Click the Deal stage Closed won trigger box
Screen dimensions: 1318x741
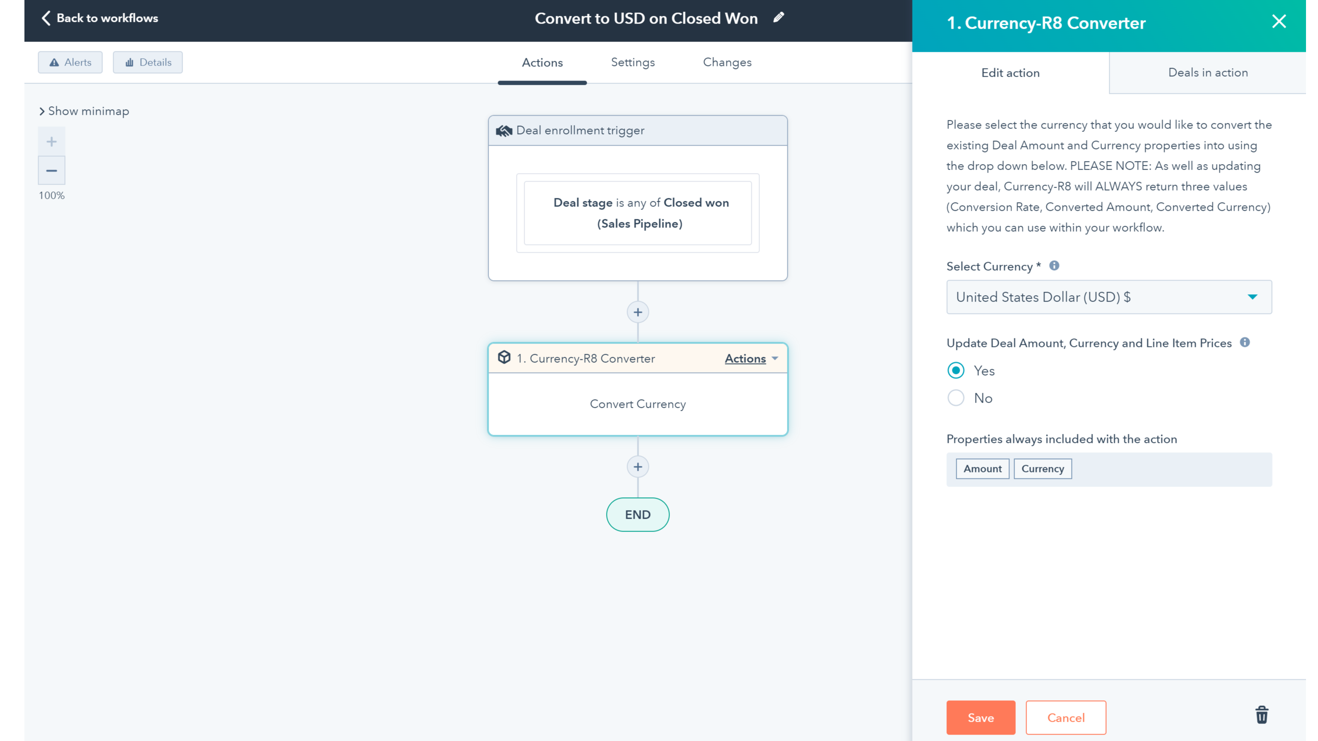[637, 213]
